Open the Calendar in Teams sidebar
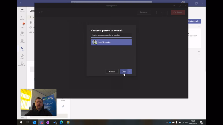223x125 pixels. [22, 41]
